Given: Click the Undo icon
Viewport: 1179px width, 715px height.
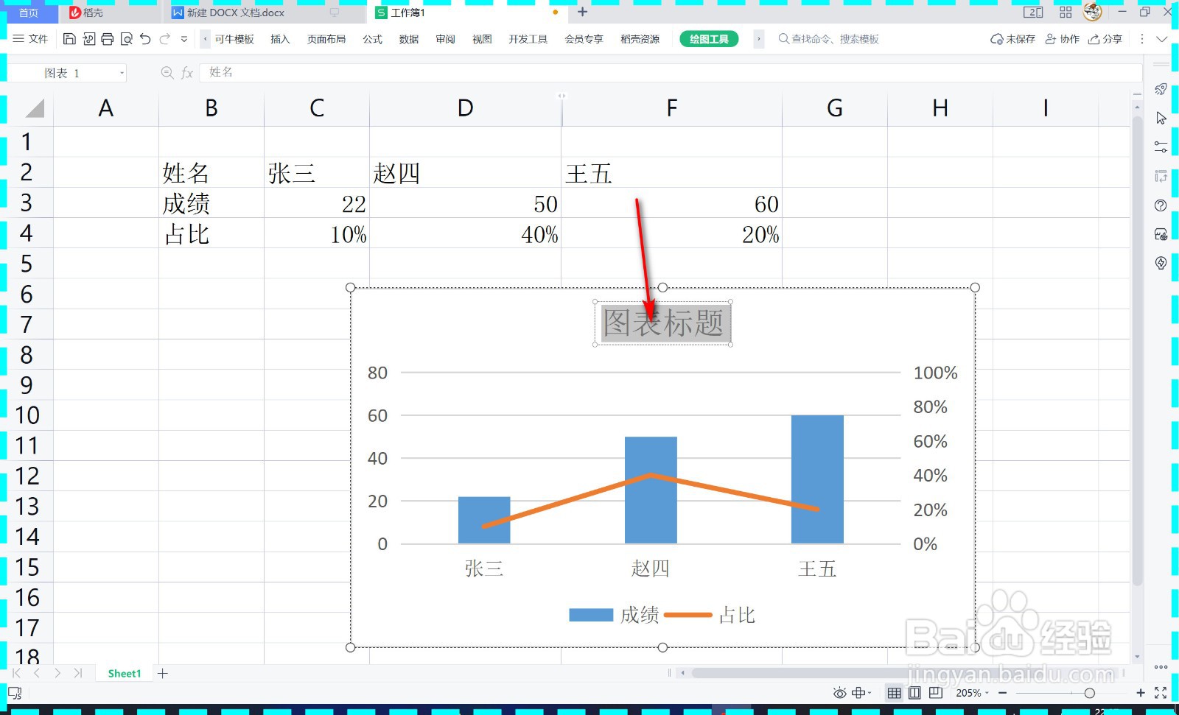Looking at the screenshot, I should pos(144,39).
